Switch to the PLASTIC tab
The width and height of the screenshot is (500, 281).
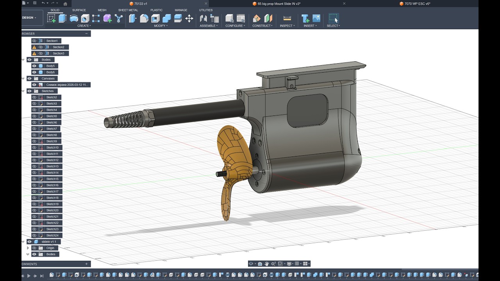[x=157, y=10]
